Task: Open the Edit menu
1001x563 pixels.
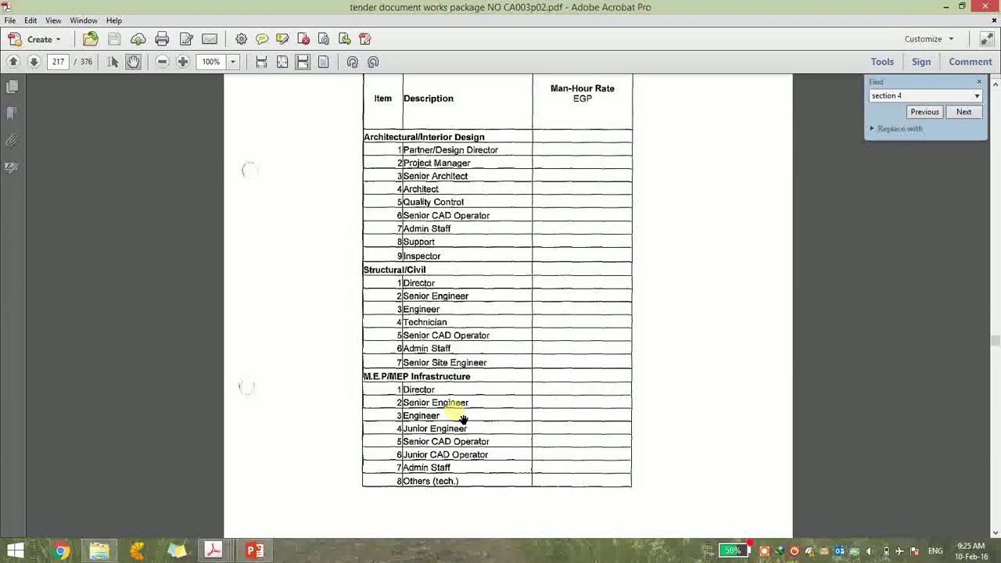Action: tap(30, 20)
